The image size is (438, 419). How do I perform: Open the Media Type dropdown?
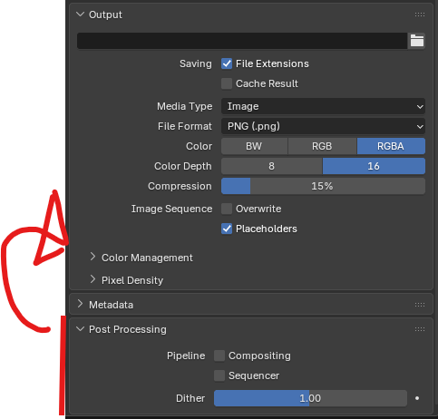[x=323, y=106]
